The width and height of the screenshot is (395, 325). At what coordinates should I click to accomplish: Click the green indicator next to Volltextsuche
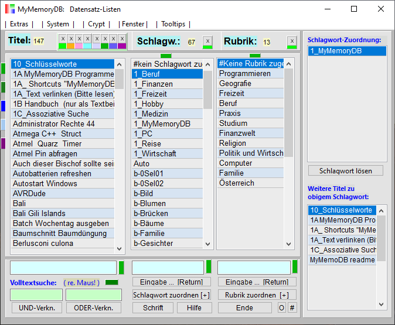point(111,283)
